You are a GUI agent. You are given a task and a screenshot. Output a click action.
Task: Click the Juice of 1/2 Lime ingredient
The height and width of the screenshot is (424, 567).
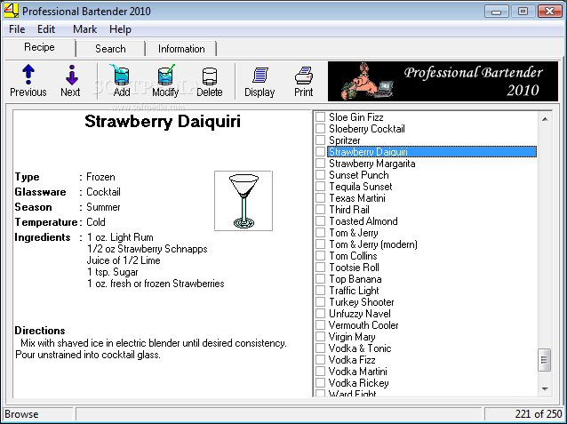tap(124, 260)
